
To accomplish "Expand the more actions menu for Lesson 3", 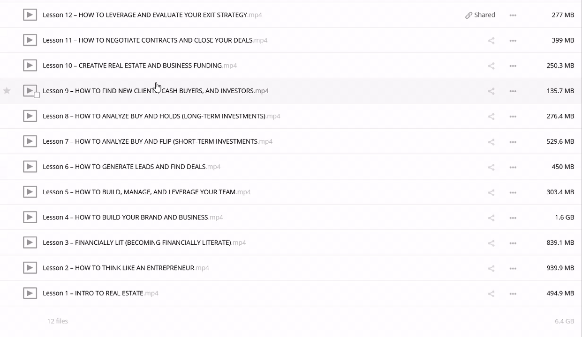I will 513,243.
